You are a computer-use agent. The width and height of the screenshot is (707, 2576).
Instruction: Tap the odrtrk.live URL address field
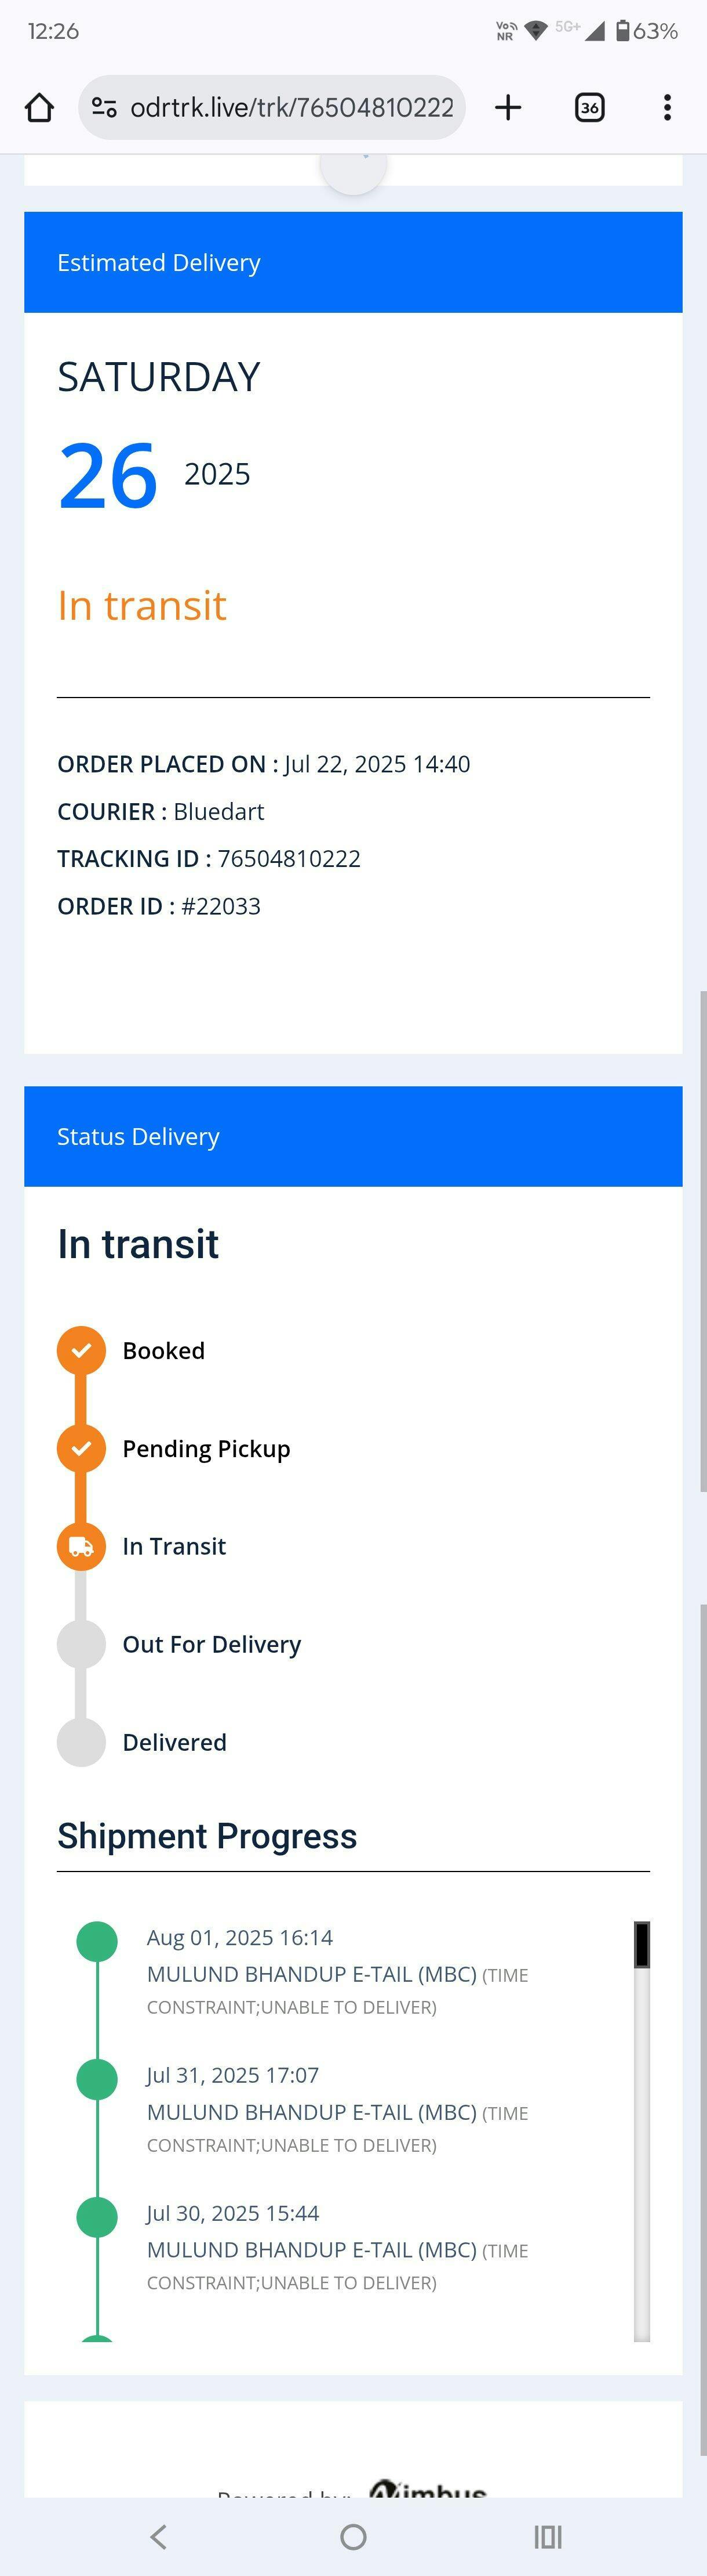tap(272, 107)
